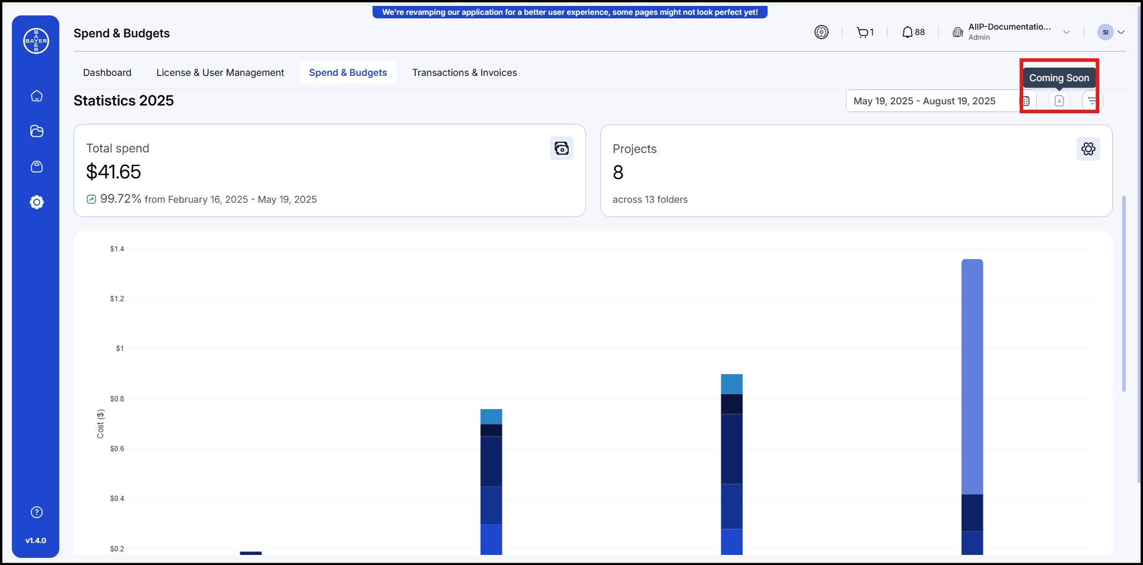Expand the AIIP-Documentation organization dropdown
This screenshot has width=1143, height=565.
click(x=1066, y=32)
